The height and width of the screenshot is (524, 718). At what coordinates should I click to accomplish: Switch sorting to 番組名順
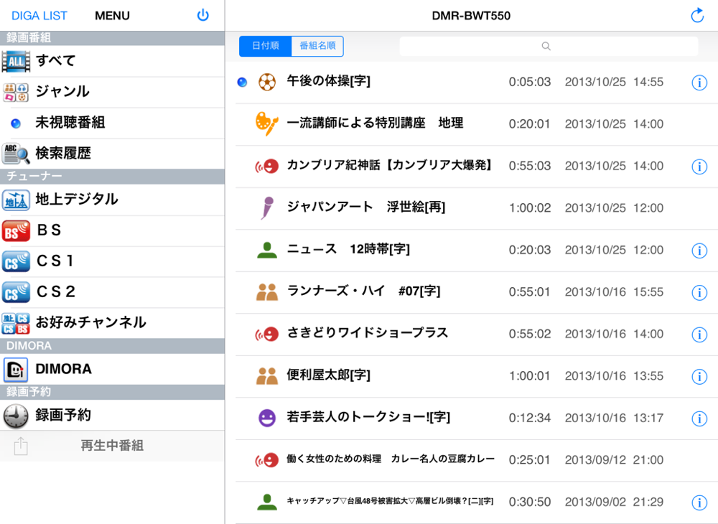(x=317, y=46)
